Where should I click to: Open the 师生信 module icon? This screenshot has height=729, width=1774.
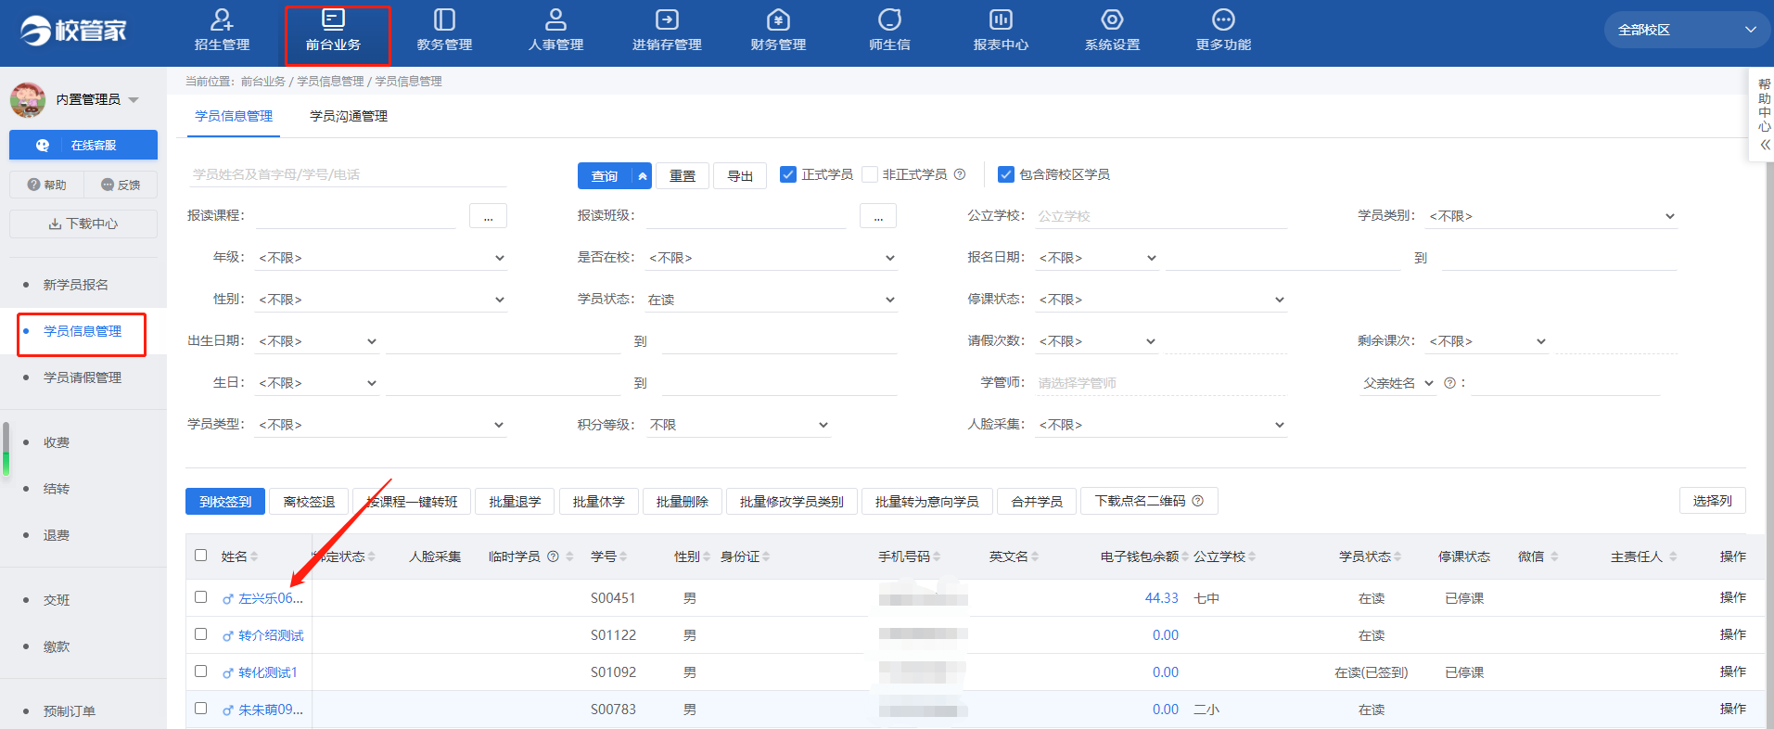[889, 19]
